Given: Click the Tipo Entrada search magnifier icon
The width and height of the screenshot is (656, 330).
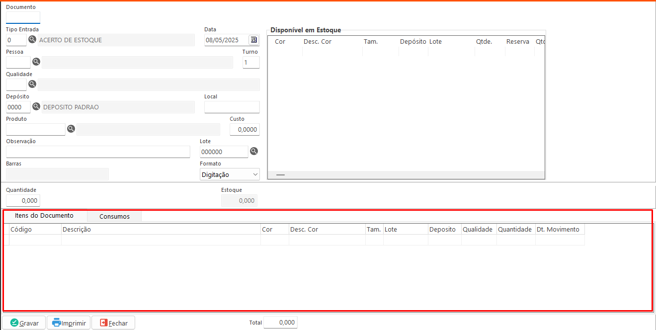Looking at the screenshot, I should [x=32, y=40].
